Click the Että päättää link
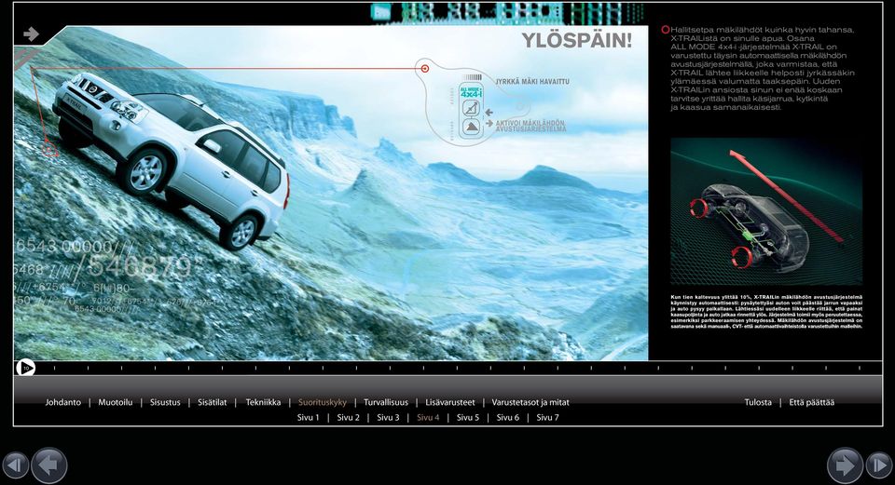Screen dimensions: 895x485 812,402
